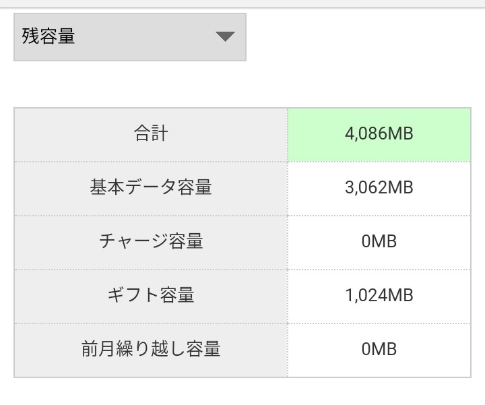Screen dimensions: 485x405
Task: Select the チャージ容量 label cell
Action: coord(151,241)
